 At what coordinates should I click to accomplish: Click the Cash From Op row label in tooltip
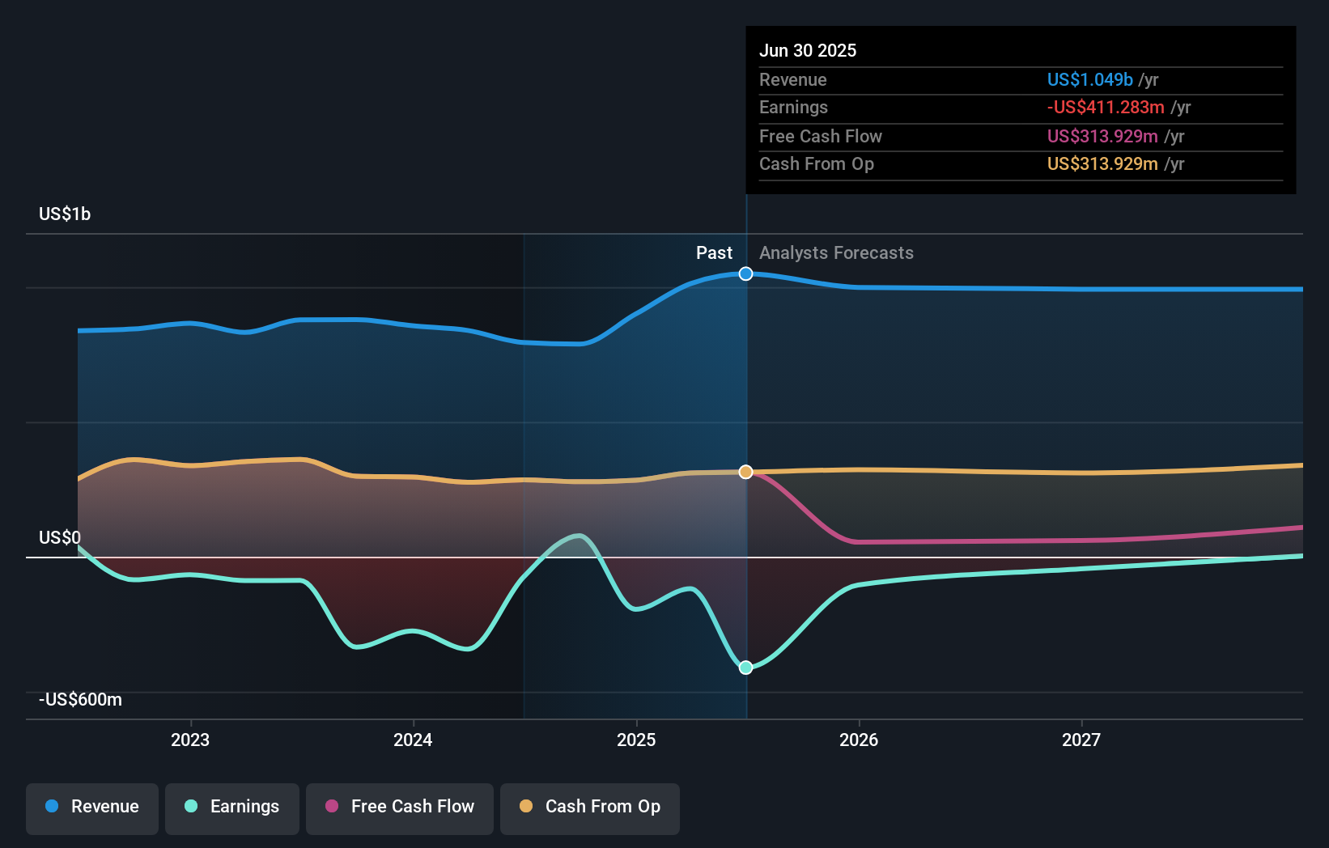[x=817, y=163]
